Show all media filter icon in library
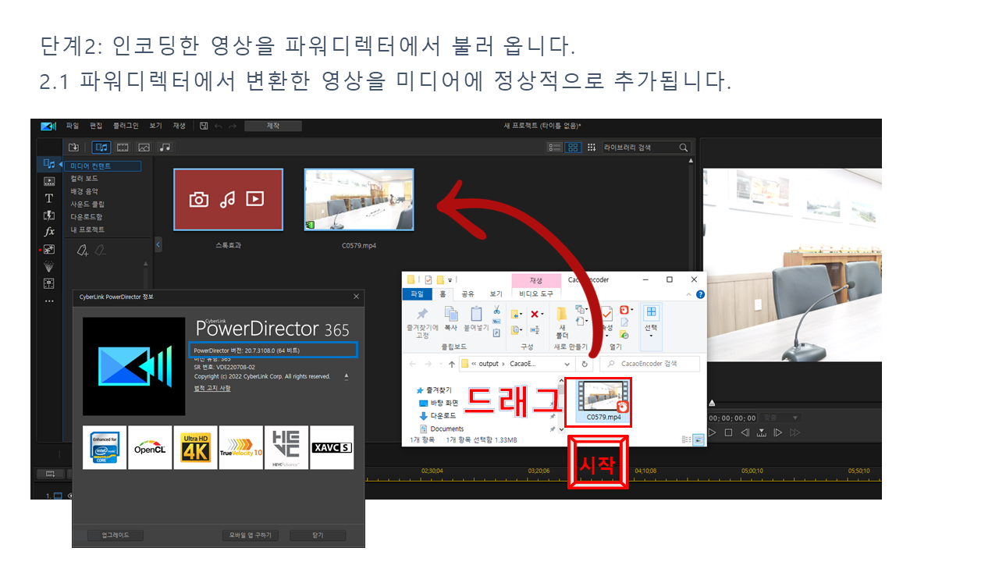The height and width of the screenshot is (562, 999). (x=101, y=147)
